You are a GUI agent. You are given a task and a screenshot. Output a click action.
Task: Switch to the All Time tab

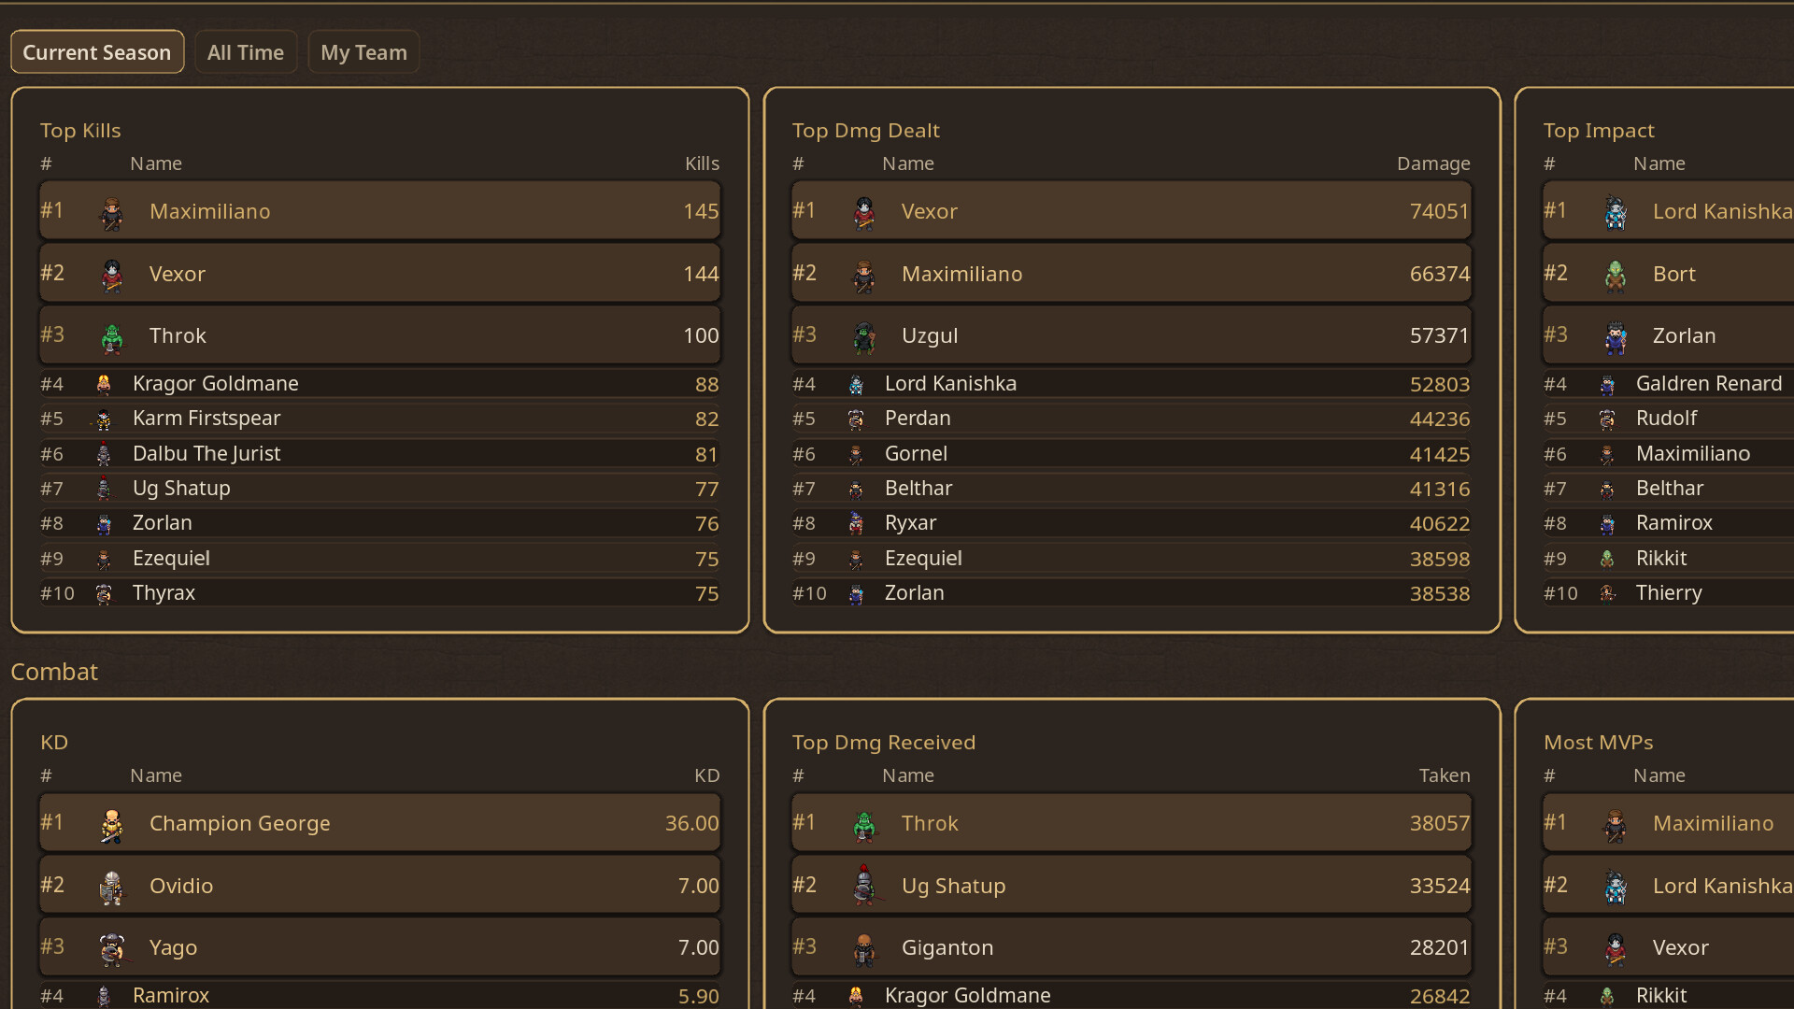(x=246, y=52)
